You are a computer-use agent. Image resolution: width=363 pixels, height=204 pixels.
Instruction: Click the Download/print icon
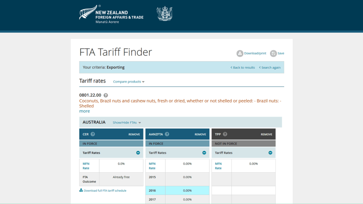tap(240, 53)
